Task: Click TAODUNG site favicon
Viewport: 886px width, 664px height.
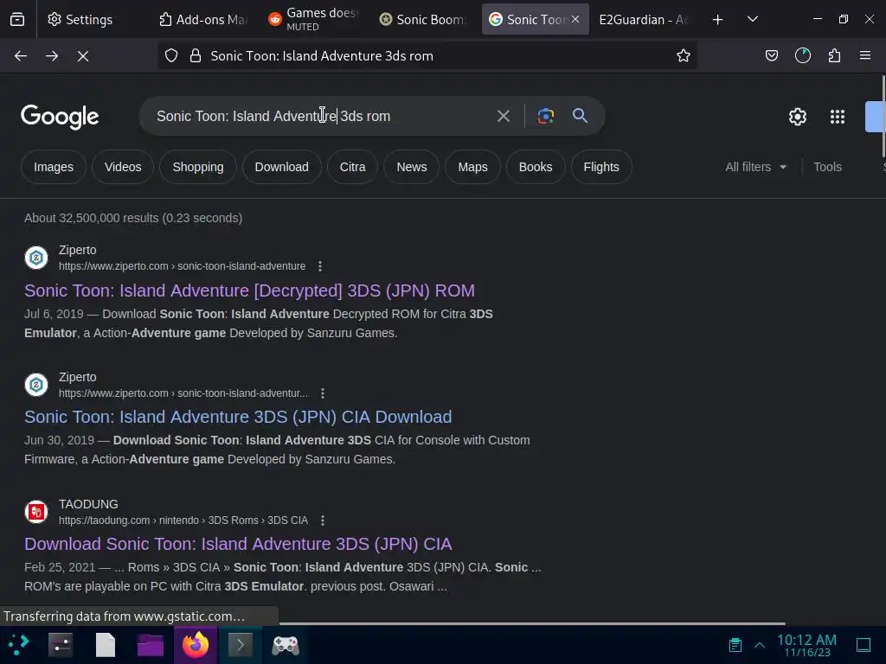Action: click(36, 512)
